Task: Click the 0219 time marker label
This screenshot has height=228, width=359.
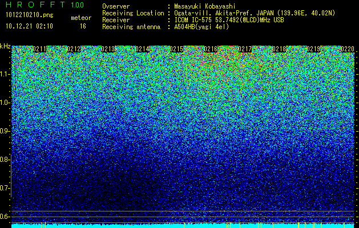Action: (313, 49)
